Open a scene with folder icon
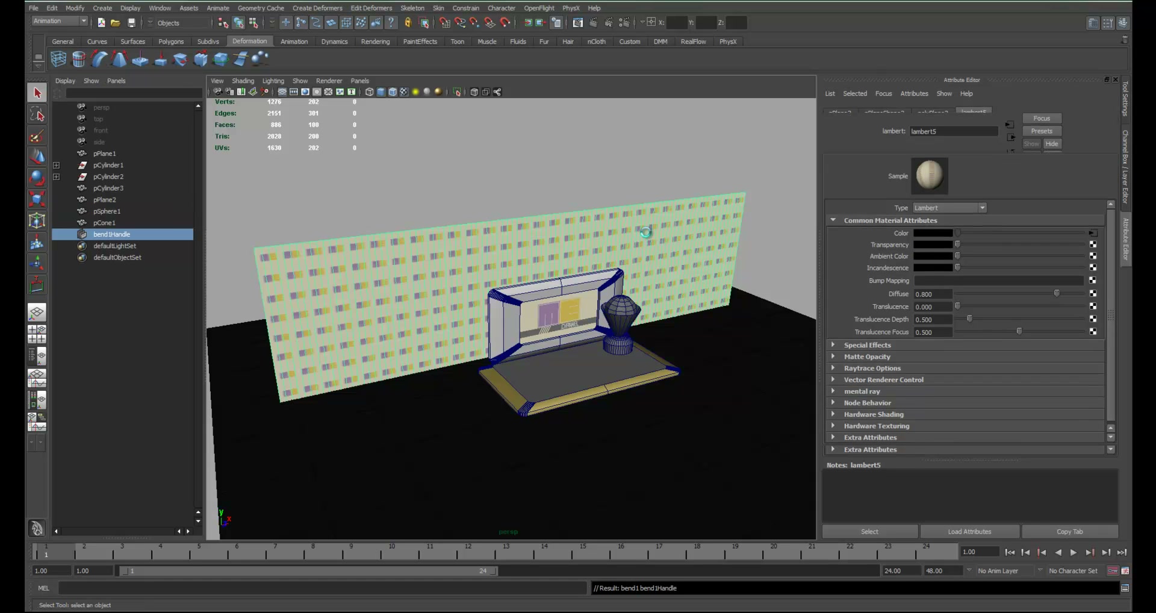The width and height of the screenshot is (1156, 613). pyautogui.click(x=116, y=23)
